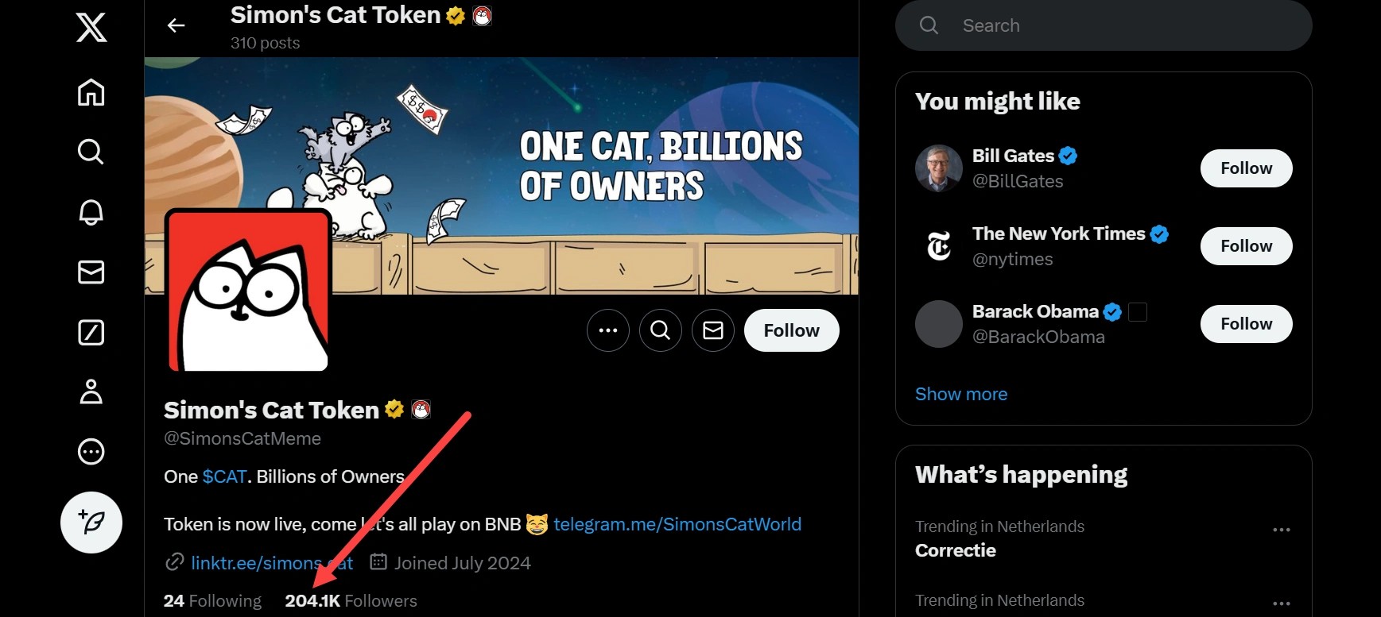Viewport: 1381px width, 617px height.
Task: Follow Simon's Cat Token profile
Action: point(791,330)
